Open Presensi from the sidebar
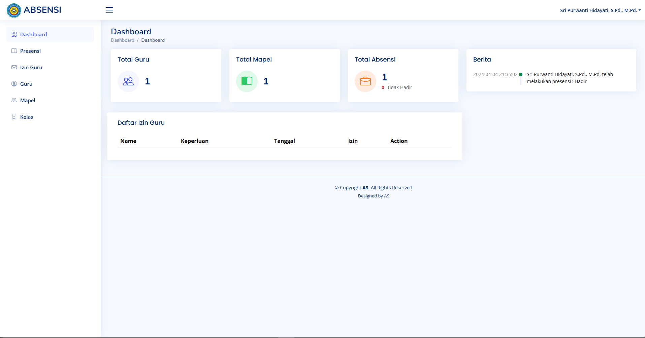Viewport: 645px width, 338px height. click(x=30, y=51)
